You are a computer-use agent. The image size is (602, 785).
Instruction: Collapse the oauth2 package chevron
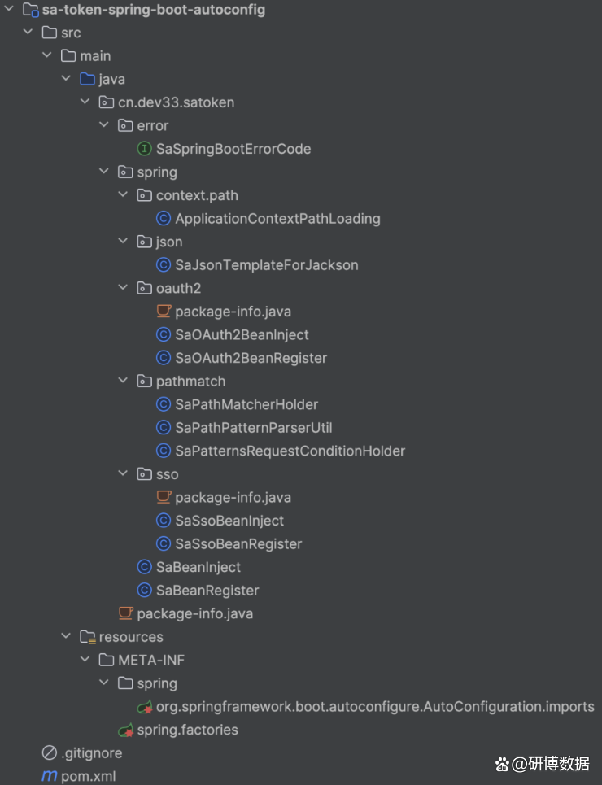tap(123, 287)
